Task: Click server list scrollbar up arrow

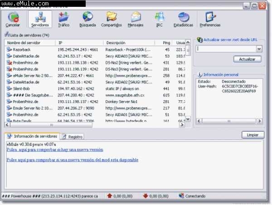Action: 188,42
